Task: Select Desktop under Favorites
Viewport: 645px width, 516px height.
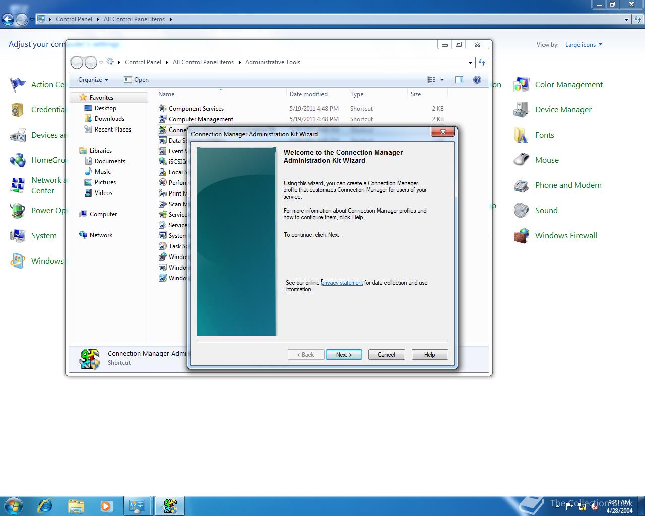Action: (105, 108)
